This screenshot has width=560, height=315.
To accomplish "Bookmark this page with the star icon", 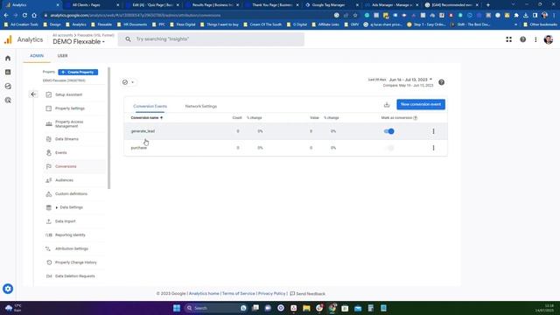I will click(x=355, y=16).
